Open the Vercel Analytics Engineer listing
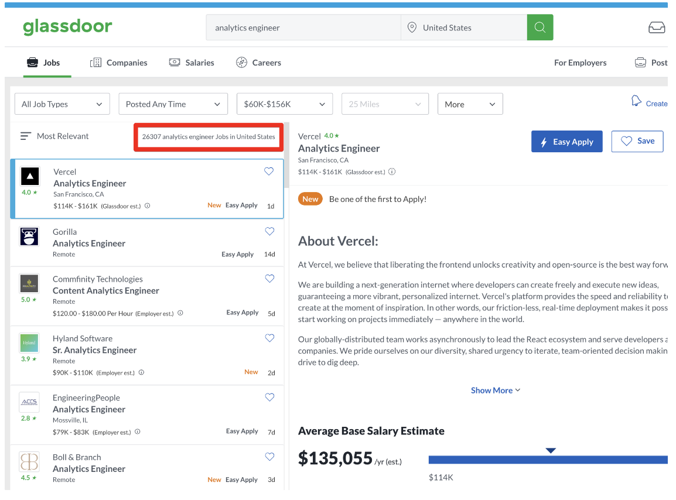This screenshot has height=500, width=676. pyautogui.click(x=147, y=189)
